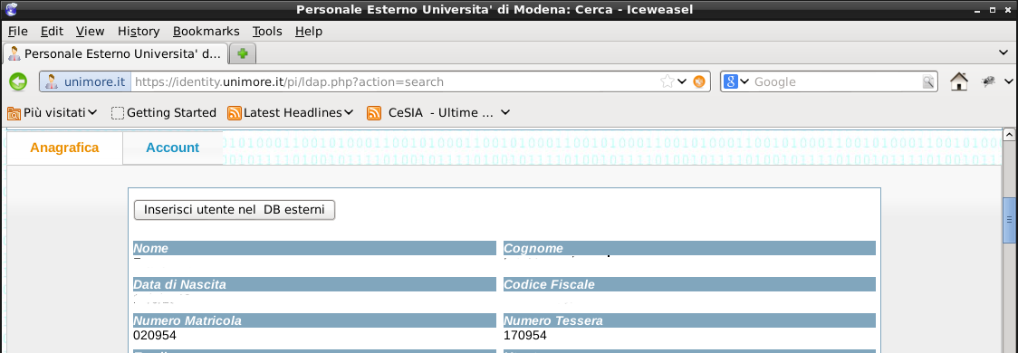Open the site identity icon for unimore.it
This screenshot has height=353, width=1018.
85,81
